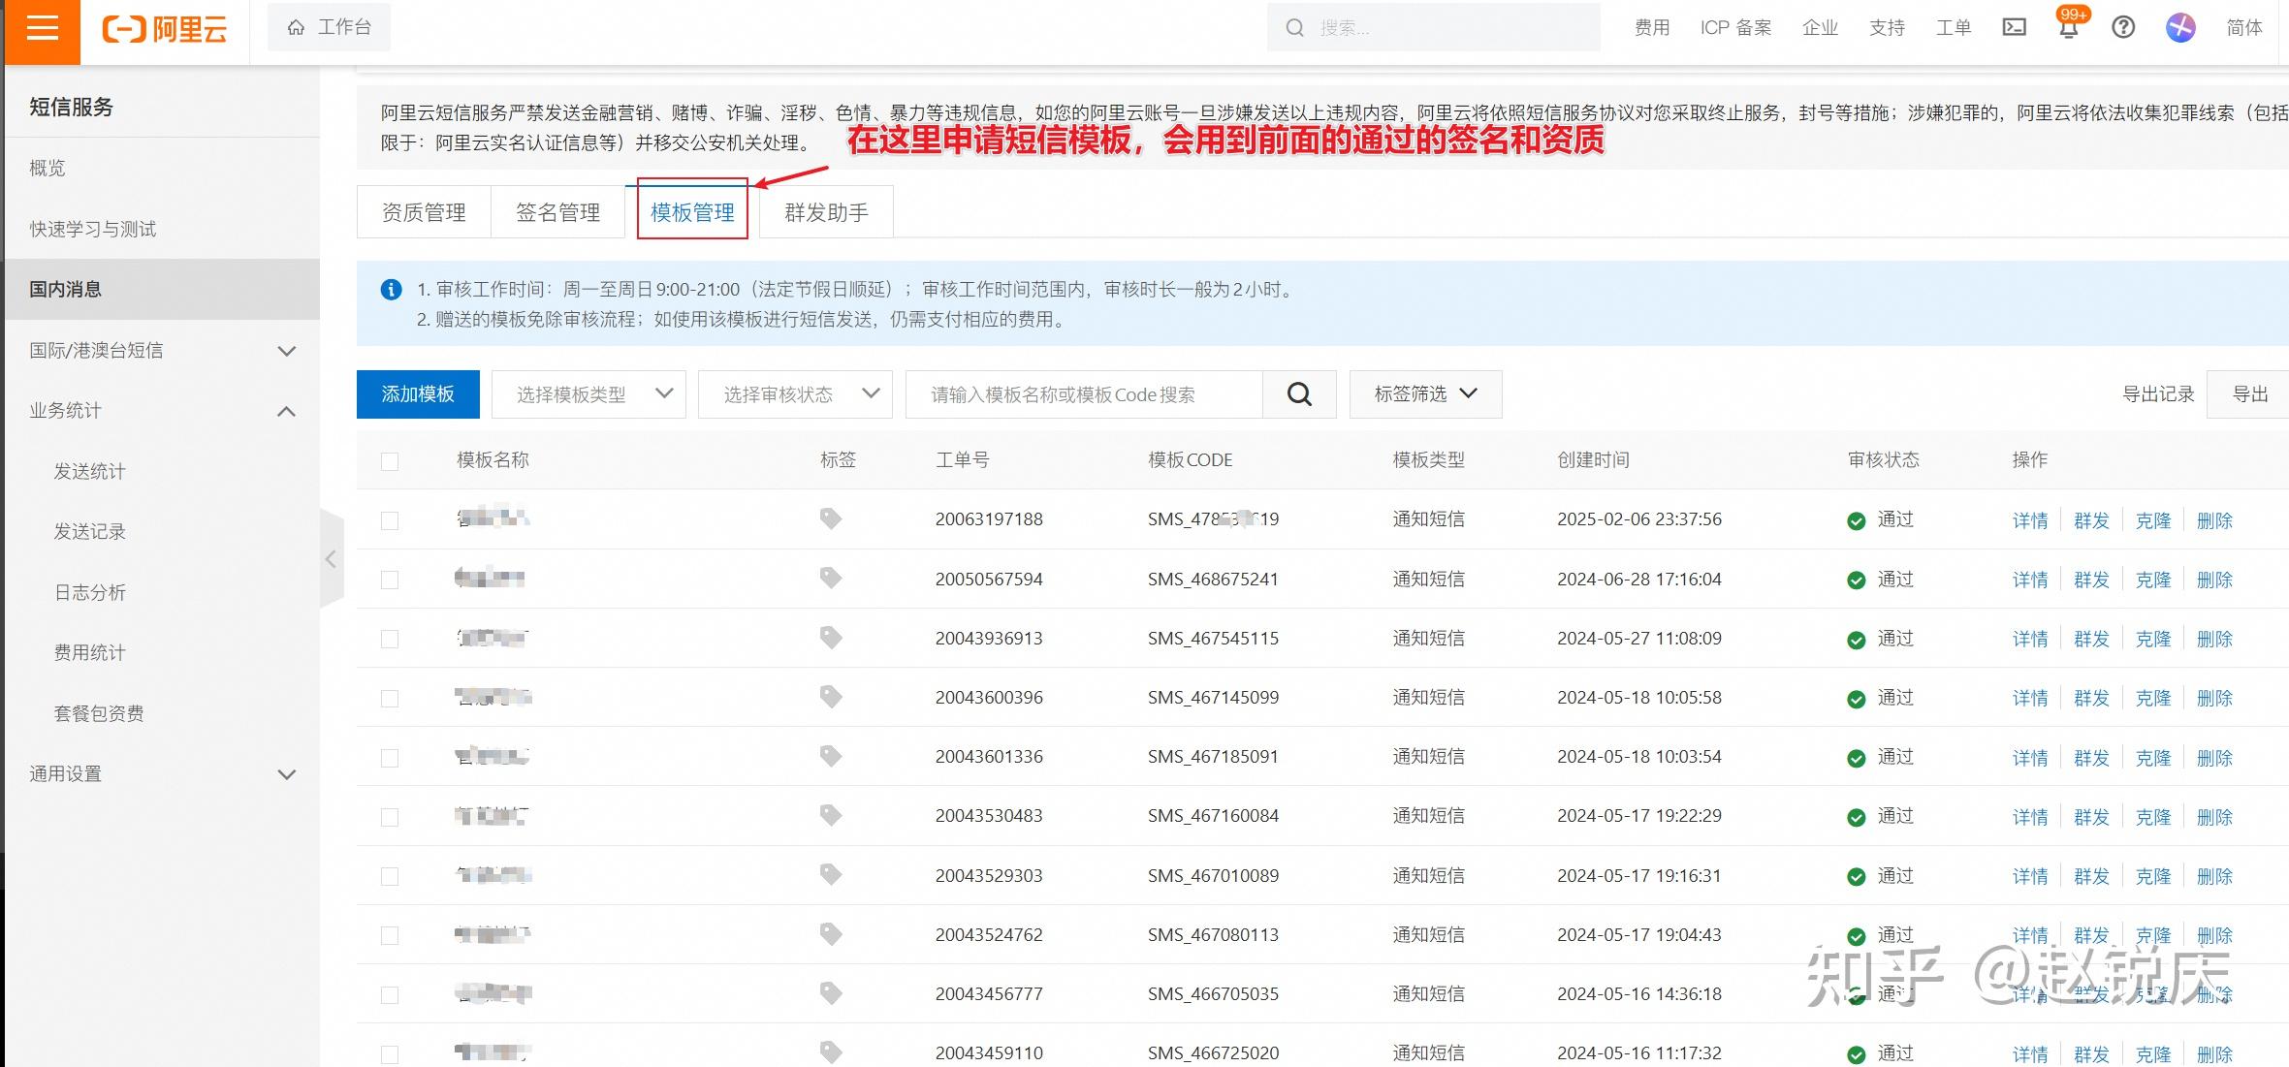Click the template name search input field
Viewport: 2289px width, 1067px height.
1076,394
